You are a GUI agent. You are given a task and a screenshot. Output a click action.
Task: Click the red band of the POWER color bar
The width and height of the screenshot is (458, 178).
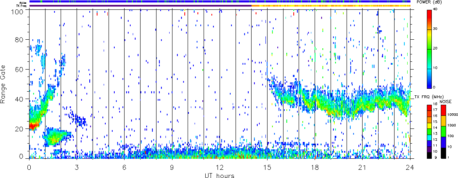[430, 16]
